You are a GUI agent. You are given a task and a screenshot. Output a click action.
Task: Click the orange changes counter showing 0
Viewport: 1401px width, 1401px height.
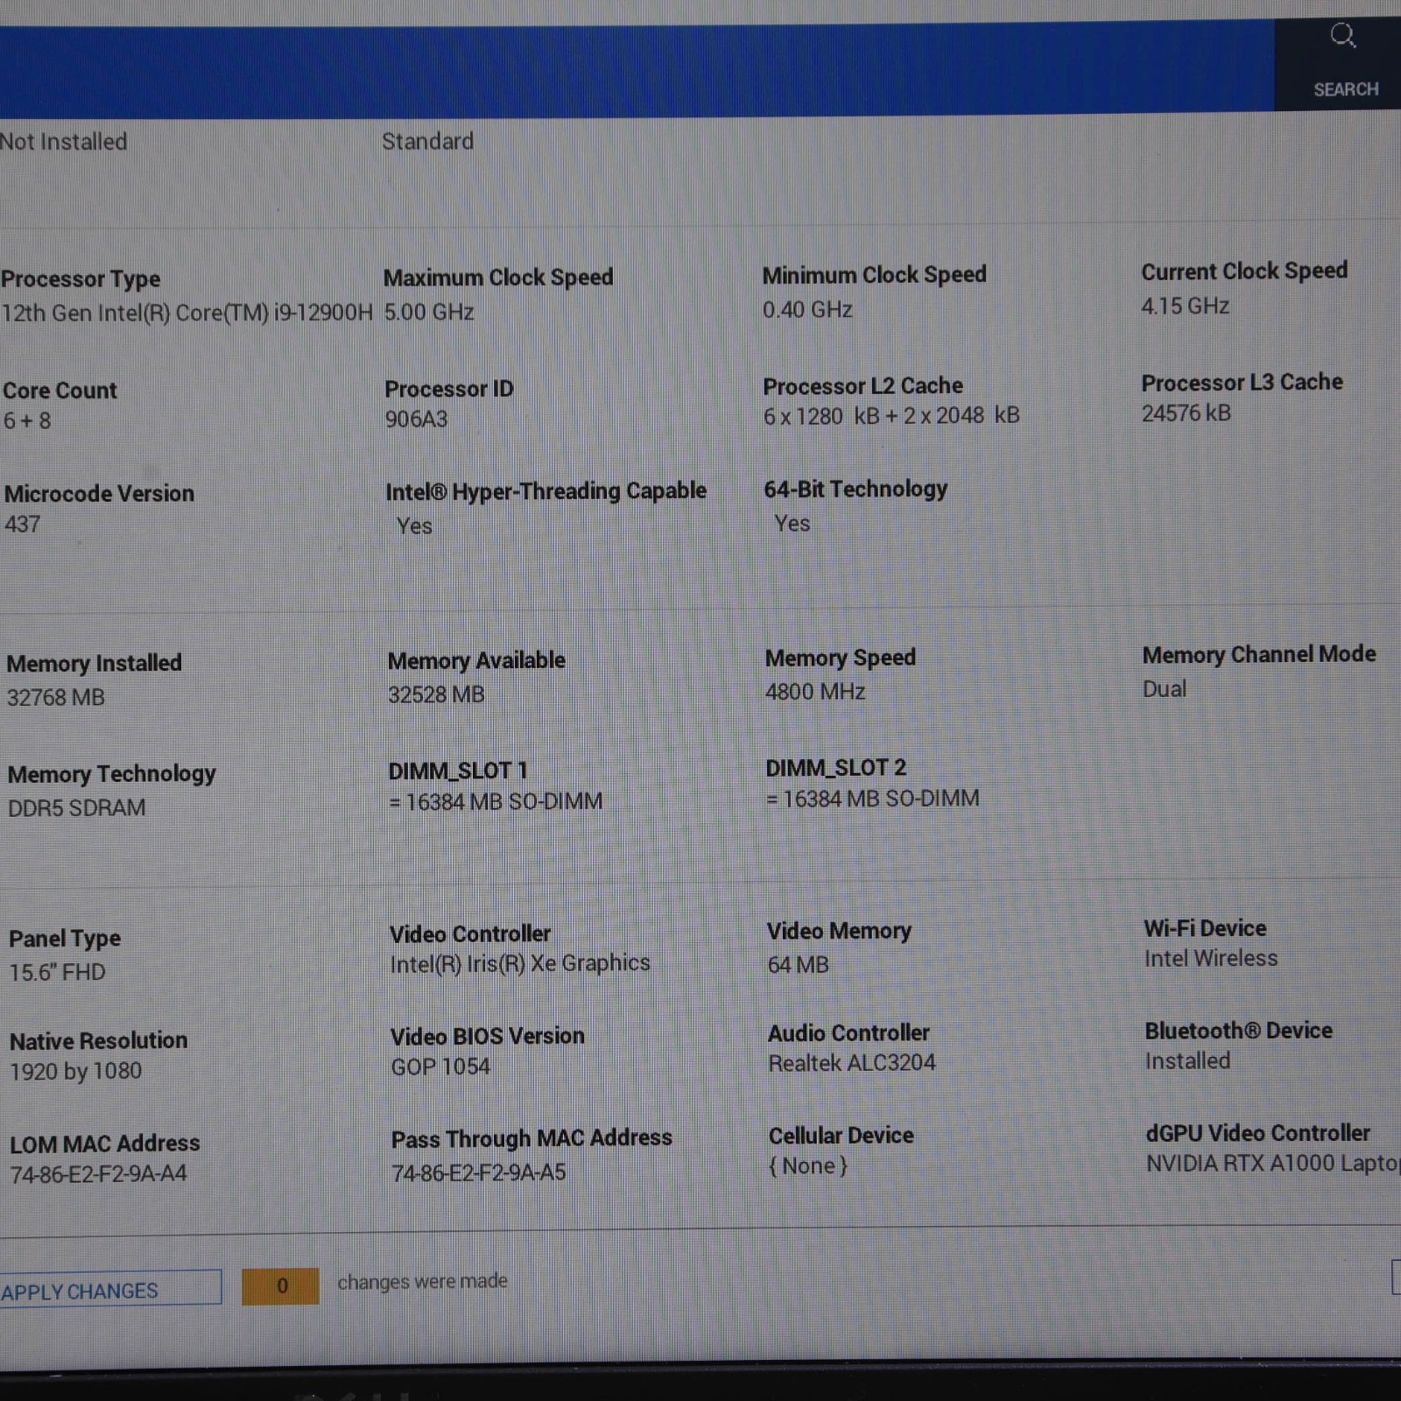pyautogui.click(x=281, y=1286)
